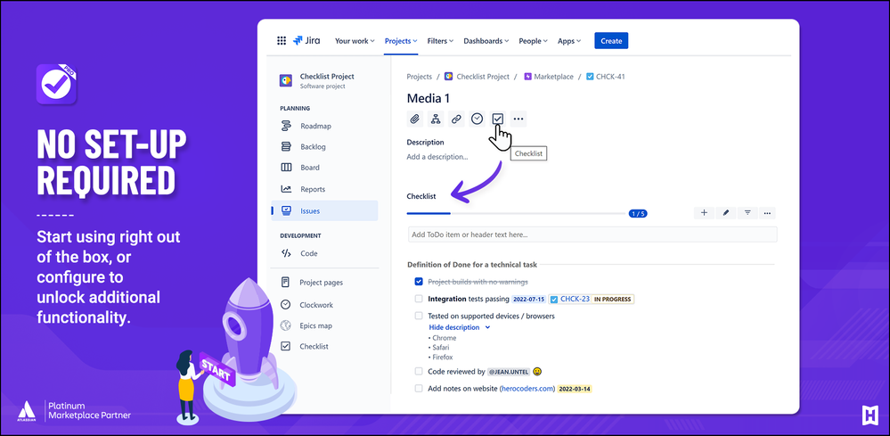Click the @JEAN.UNTEL mention tag
Screen dimensions: 890x436
click(x=509, y=372)
